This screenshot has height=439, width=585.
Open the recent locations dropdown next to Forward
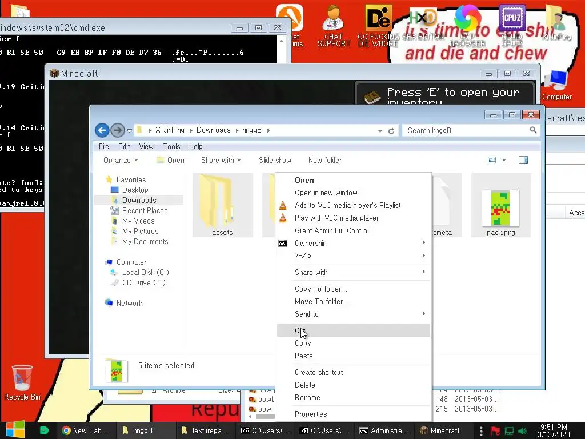(x=130, y=131)
